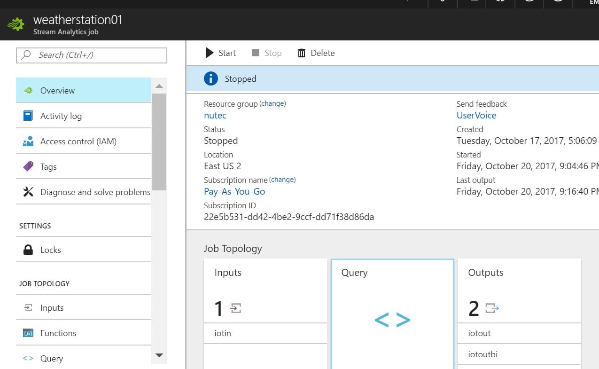Click the magnifier icon in the search box

pyautogui.click(x=27, y=55)
